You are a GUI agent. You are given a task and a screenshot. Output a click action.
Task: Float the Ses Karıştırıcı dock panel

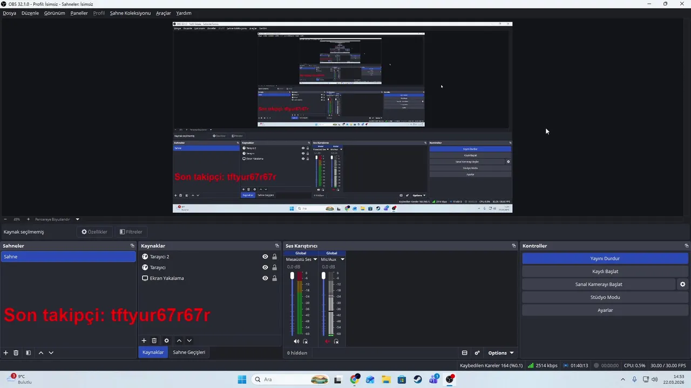[514, 246]
